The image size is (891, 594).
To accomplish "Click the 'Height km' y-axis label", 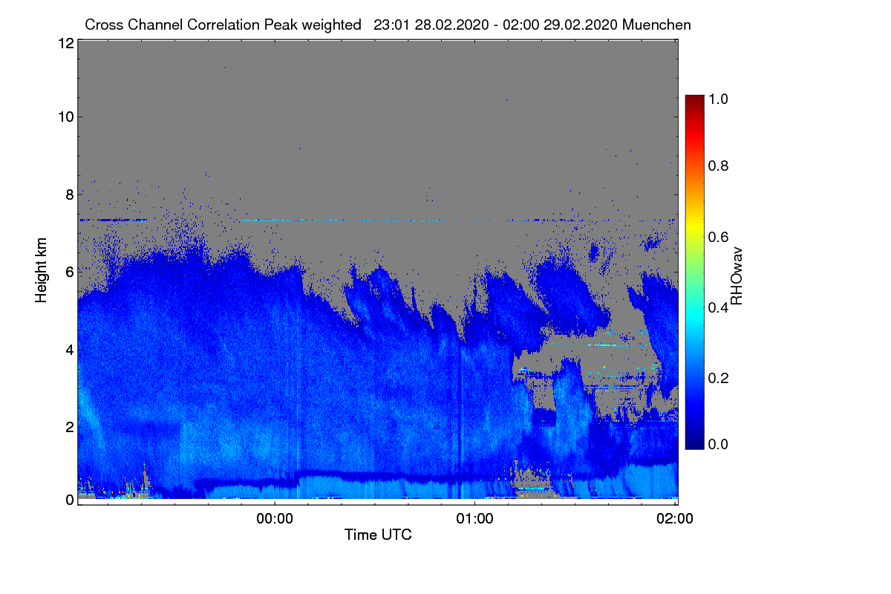I will coord(42,270).
